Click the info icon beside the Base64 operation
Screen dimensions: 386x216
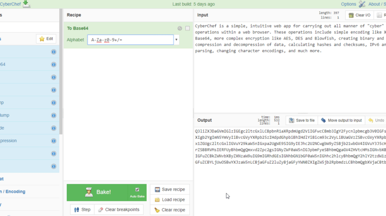tap(54, 65)
